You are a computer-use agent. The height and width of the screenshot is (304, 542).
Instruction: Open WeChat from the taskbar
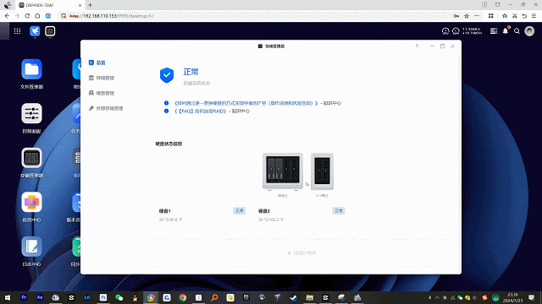click(119, 297)
